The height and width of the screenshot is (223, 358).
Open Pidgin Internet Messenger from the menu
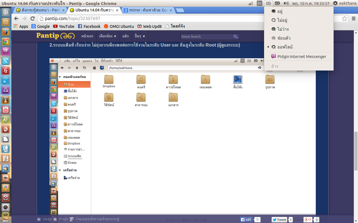tap(299, 57)
